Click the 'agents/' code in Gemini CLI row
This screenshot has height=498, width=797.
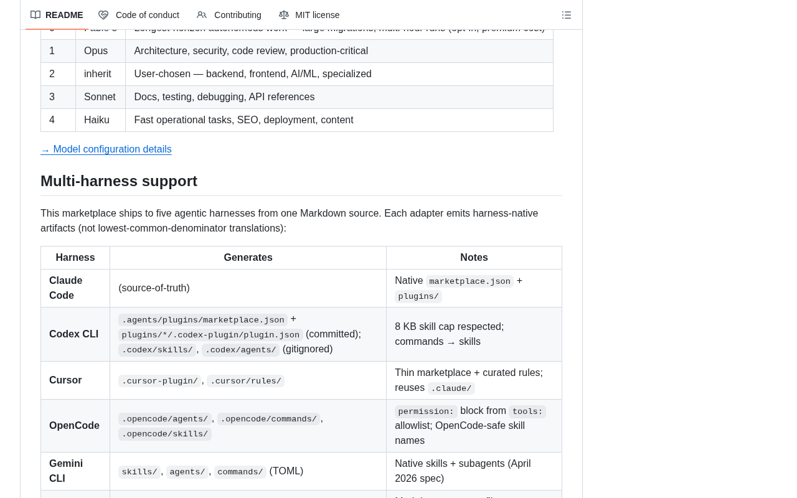pos(187,472)
